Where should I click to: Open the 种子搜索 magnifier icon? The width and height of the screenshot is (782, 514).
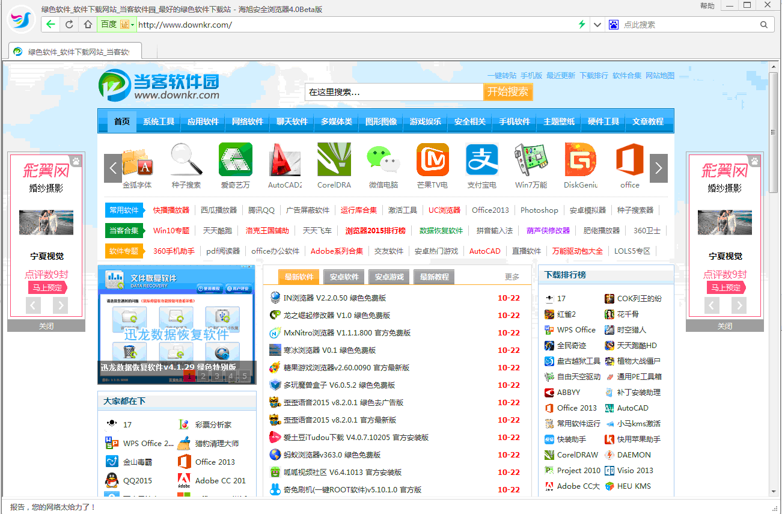click(x=186, y=160)
